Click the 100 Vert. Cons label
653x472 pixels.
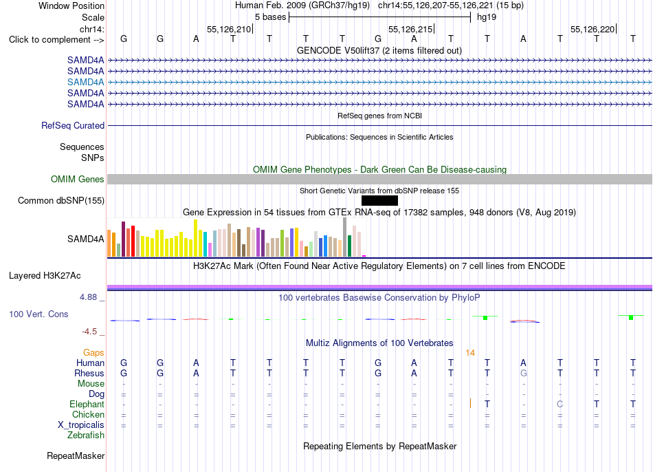click(x=38, y=314)
